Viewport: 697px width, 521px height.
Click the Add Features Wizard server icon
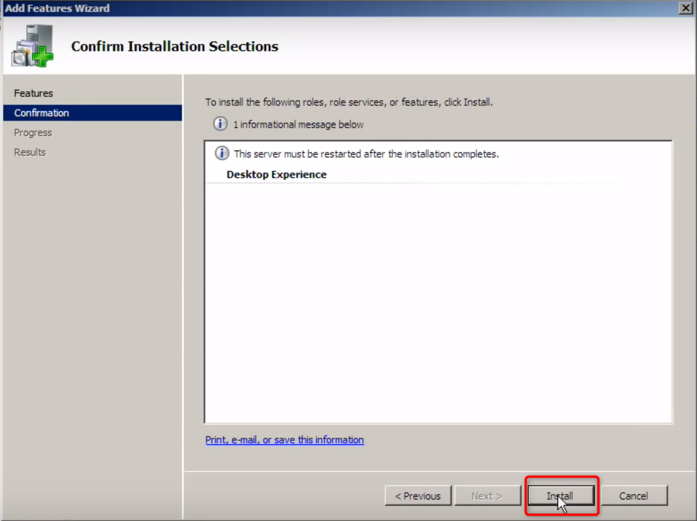click(32, 46)
